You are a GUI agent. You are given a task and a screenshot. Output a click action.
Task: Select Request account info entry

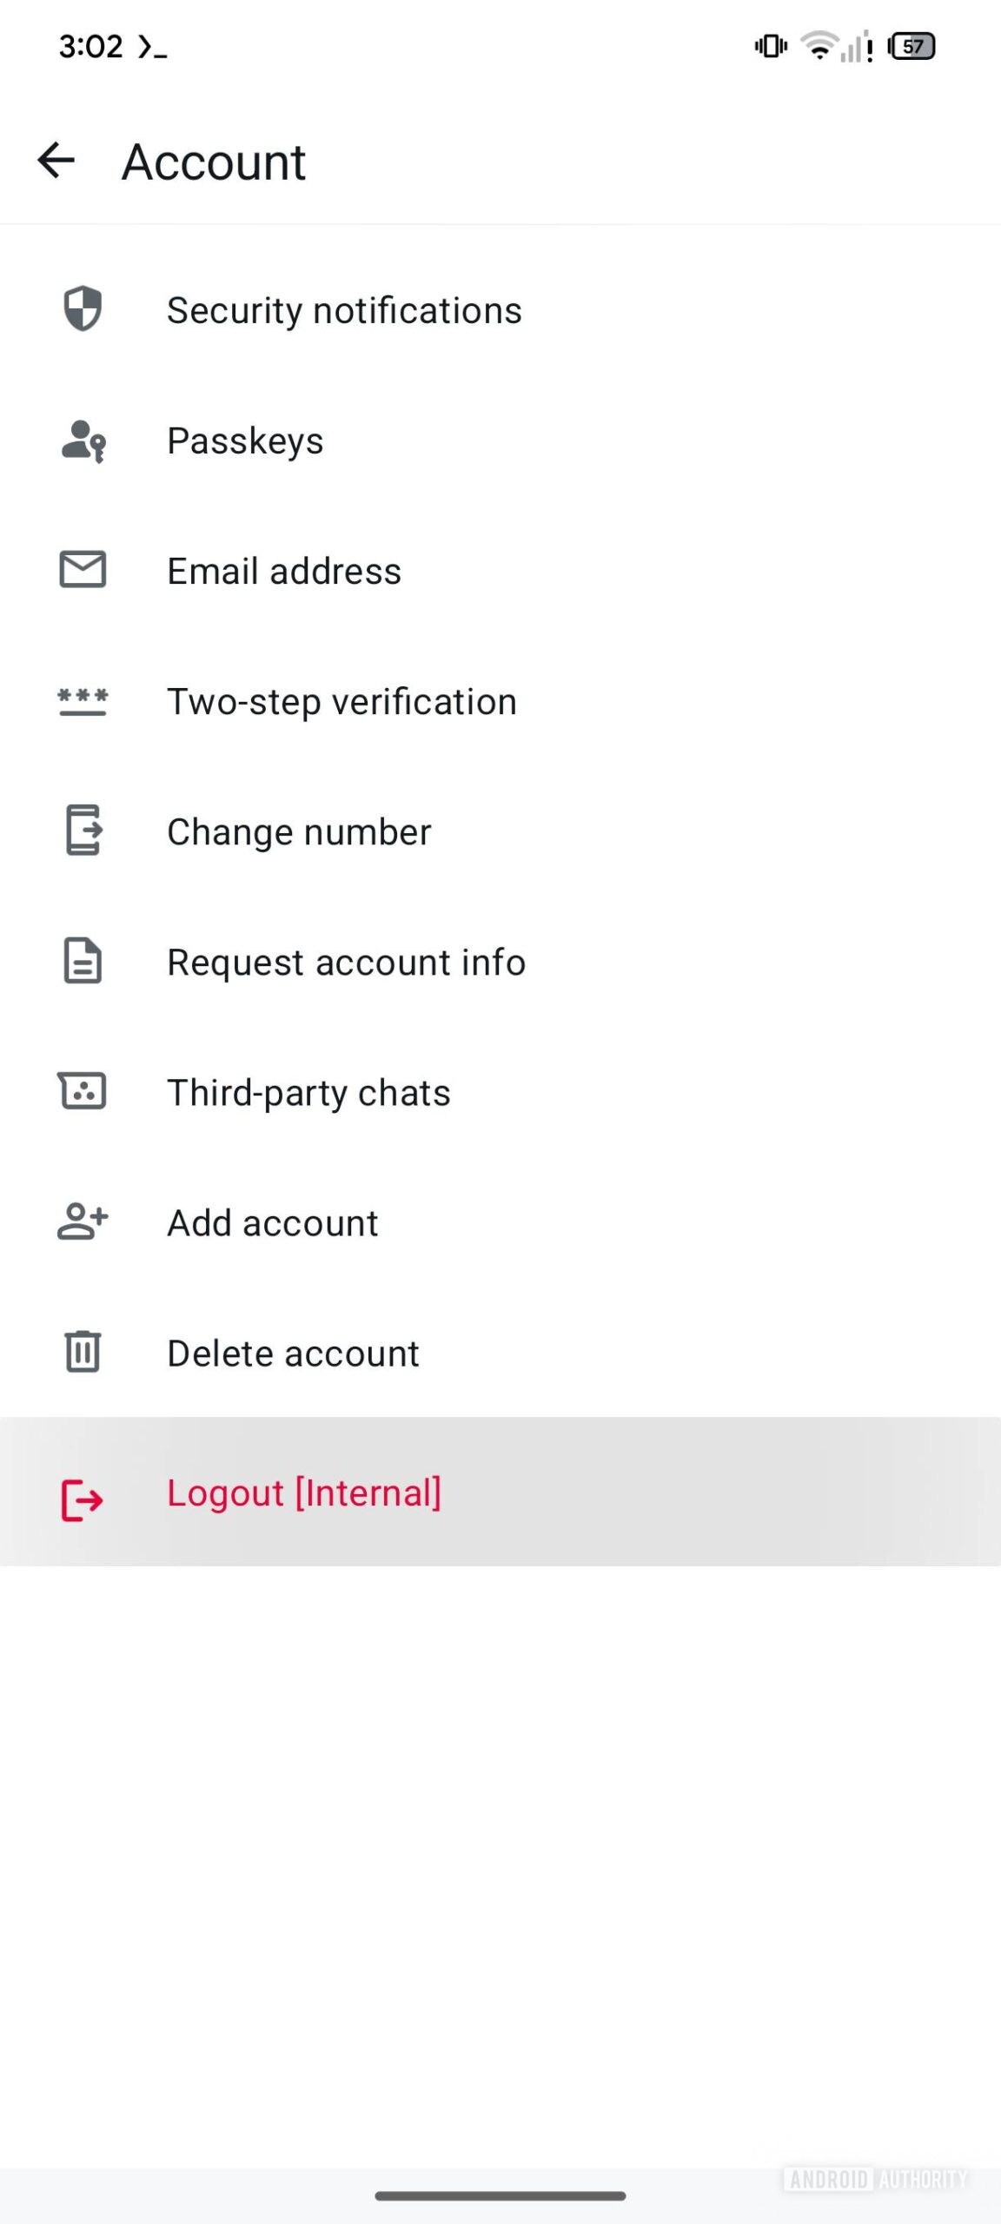pos(346,962)
